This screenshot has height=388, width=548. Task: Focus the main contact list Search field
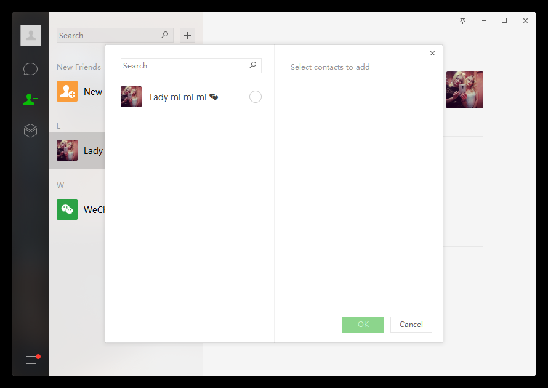click(x=115, y=35)
